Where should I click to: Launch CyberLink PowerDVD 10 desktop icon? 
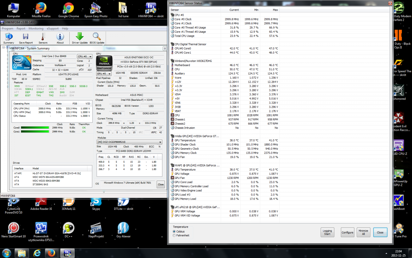[x=14, y=205]
